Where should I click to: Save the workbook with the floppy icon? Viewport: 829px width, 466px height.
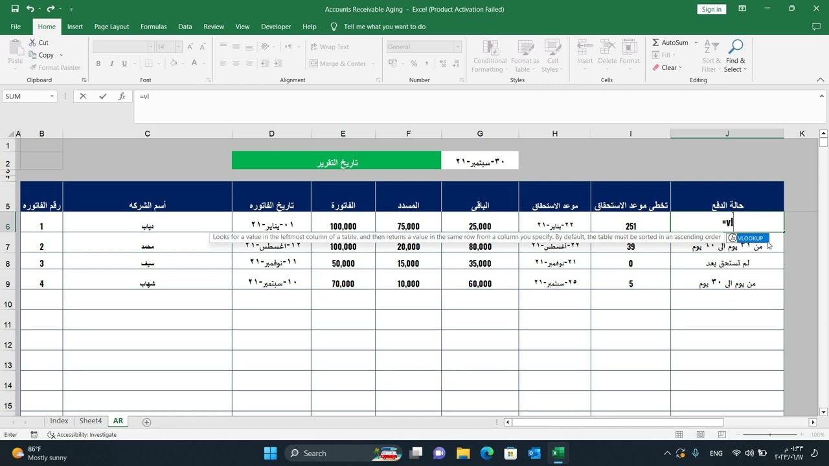15,9
